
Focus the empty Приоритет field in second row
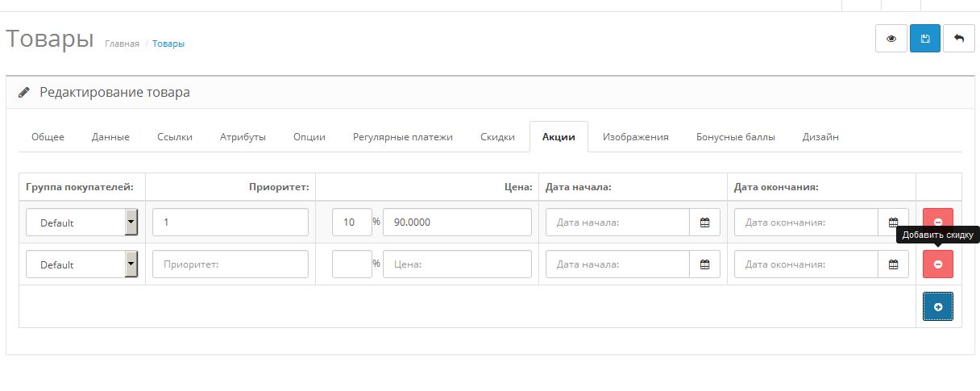pos(230,264)
